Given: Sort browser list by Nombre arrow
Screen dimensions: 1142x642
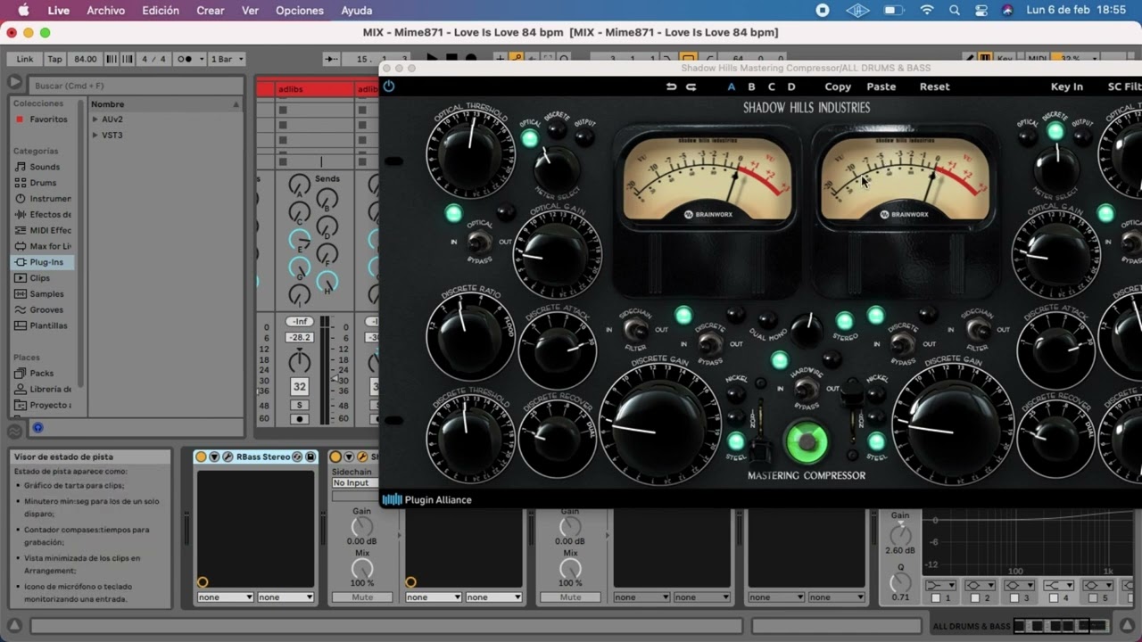Looking at the screenshot, I should [x=236, y=104].
